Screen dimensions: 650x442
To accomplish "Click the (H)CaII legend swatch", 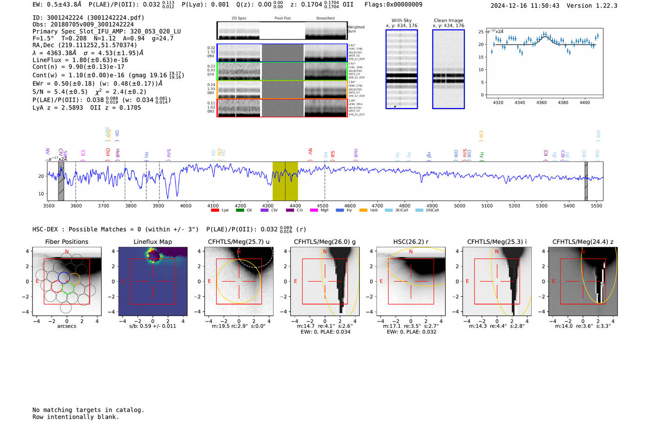I will point(420,210).
